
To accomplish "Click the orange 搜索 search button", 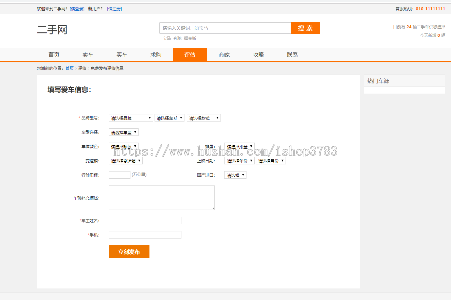I will (x=305, y=28).
